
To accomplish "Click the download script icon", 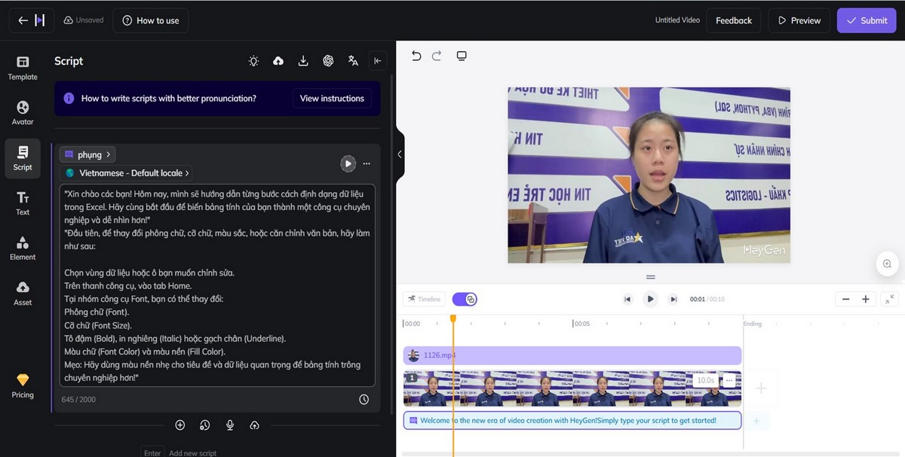I will (x=303, y=61).
